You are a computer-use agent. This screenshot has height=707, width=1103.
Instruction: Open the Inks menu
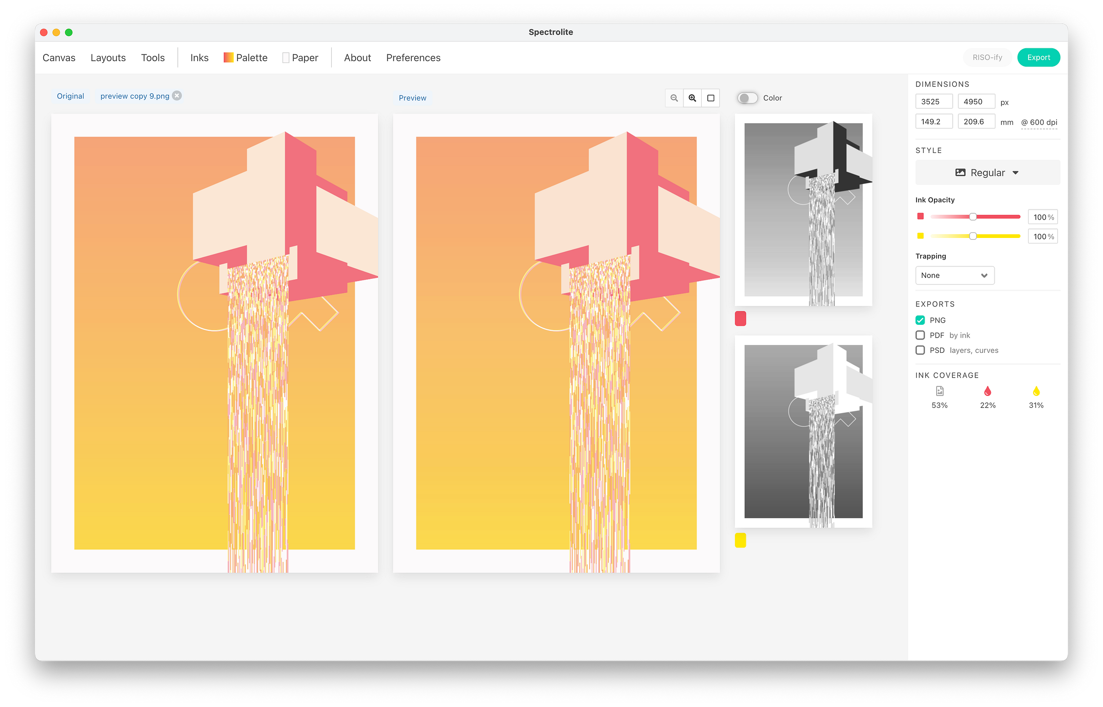(x=199, y=58)
